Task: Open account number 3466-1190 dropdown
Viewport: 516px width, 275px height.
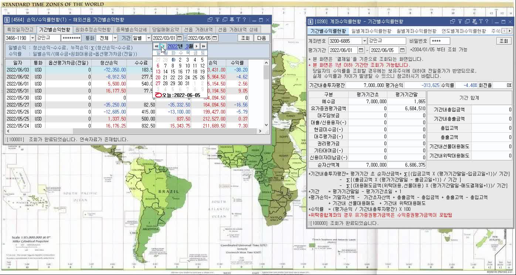Action: coord(33,38)
